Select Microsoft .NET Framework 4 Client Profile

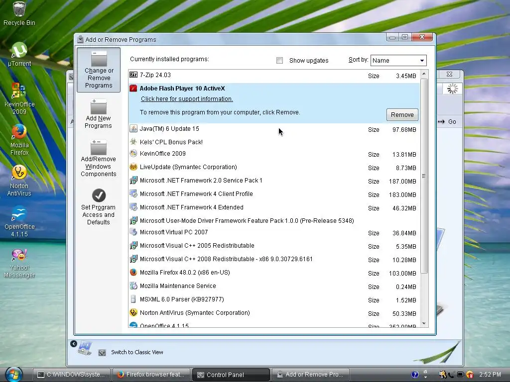pyautogui.click(x=274, y=194)
